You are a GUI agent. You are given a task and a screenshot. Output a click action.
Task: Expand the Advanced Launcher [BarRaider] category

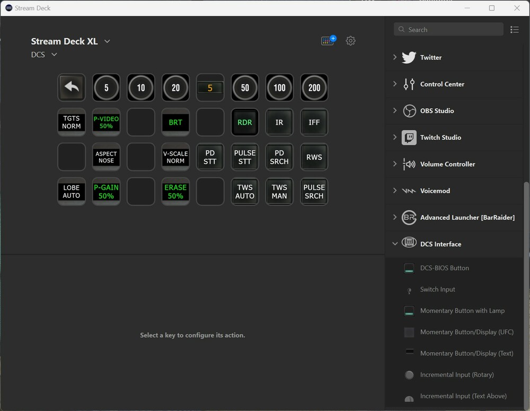click(455, 217)
